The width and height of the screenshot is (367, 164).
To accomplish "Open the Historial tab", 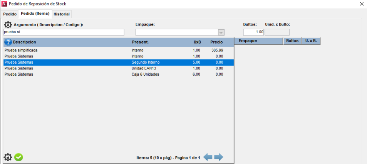I will click(x=62, y=14).
